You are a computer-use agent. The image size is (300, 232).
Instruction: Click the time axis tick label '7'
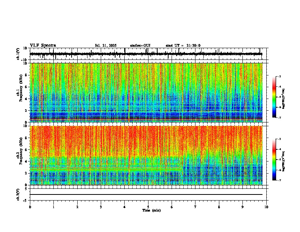tap(195, 207)
